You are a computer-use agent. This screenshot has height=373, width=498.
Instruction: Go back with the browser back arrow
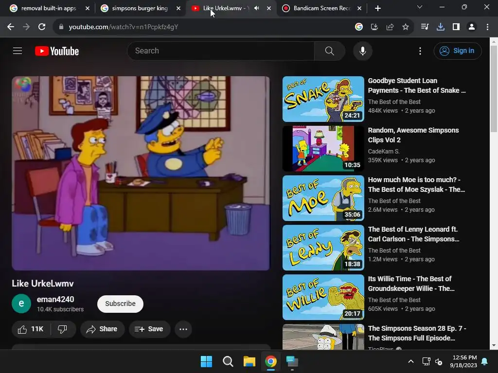point(11,27)
